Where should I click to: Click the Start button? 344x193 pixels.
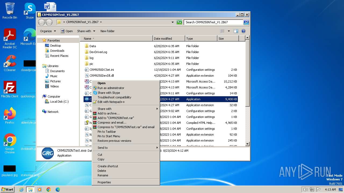click(8, 190)
